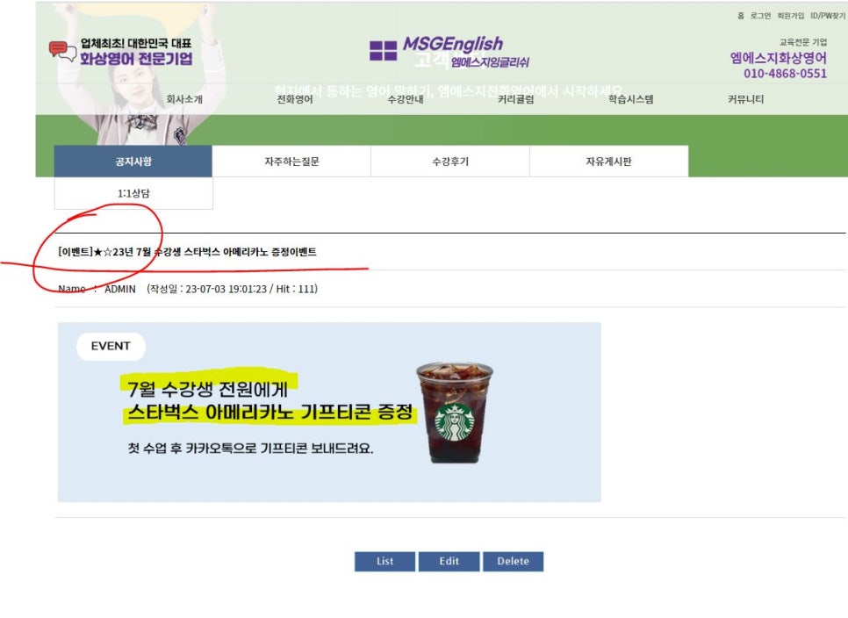Open the 회사소개 menu
The image size is (848, 618).
tap(184, 99)
